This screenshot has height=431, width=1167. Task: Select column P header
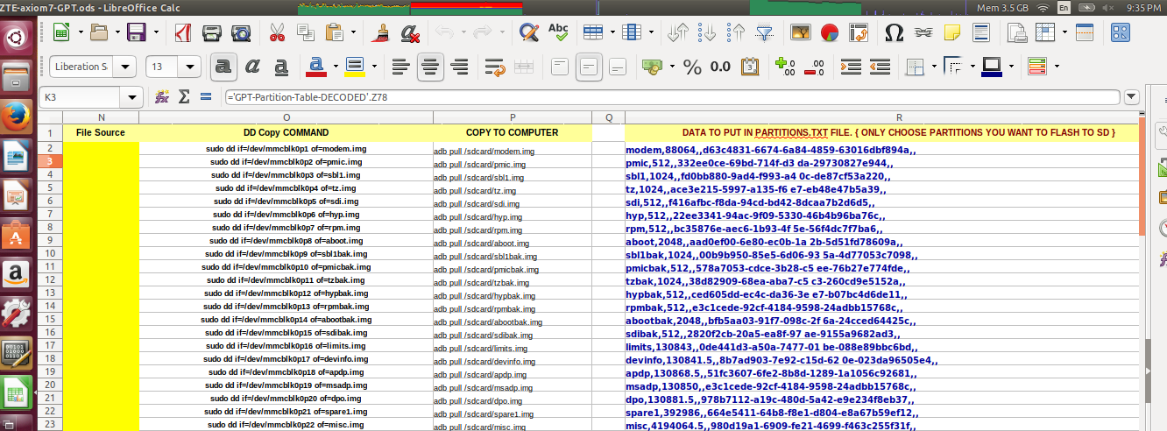pos(513,117)
